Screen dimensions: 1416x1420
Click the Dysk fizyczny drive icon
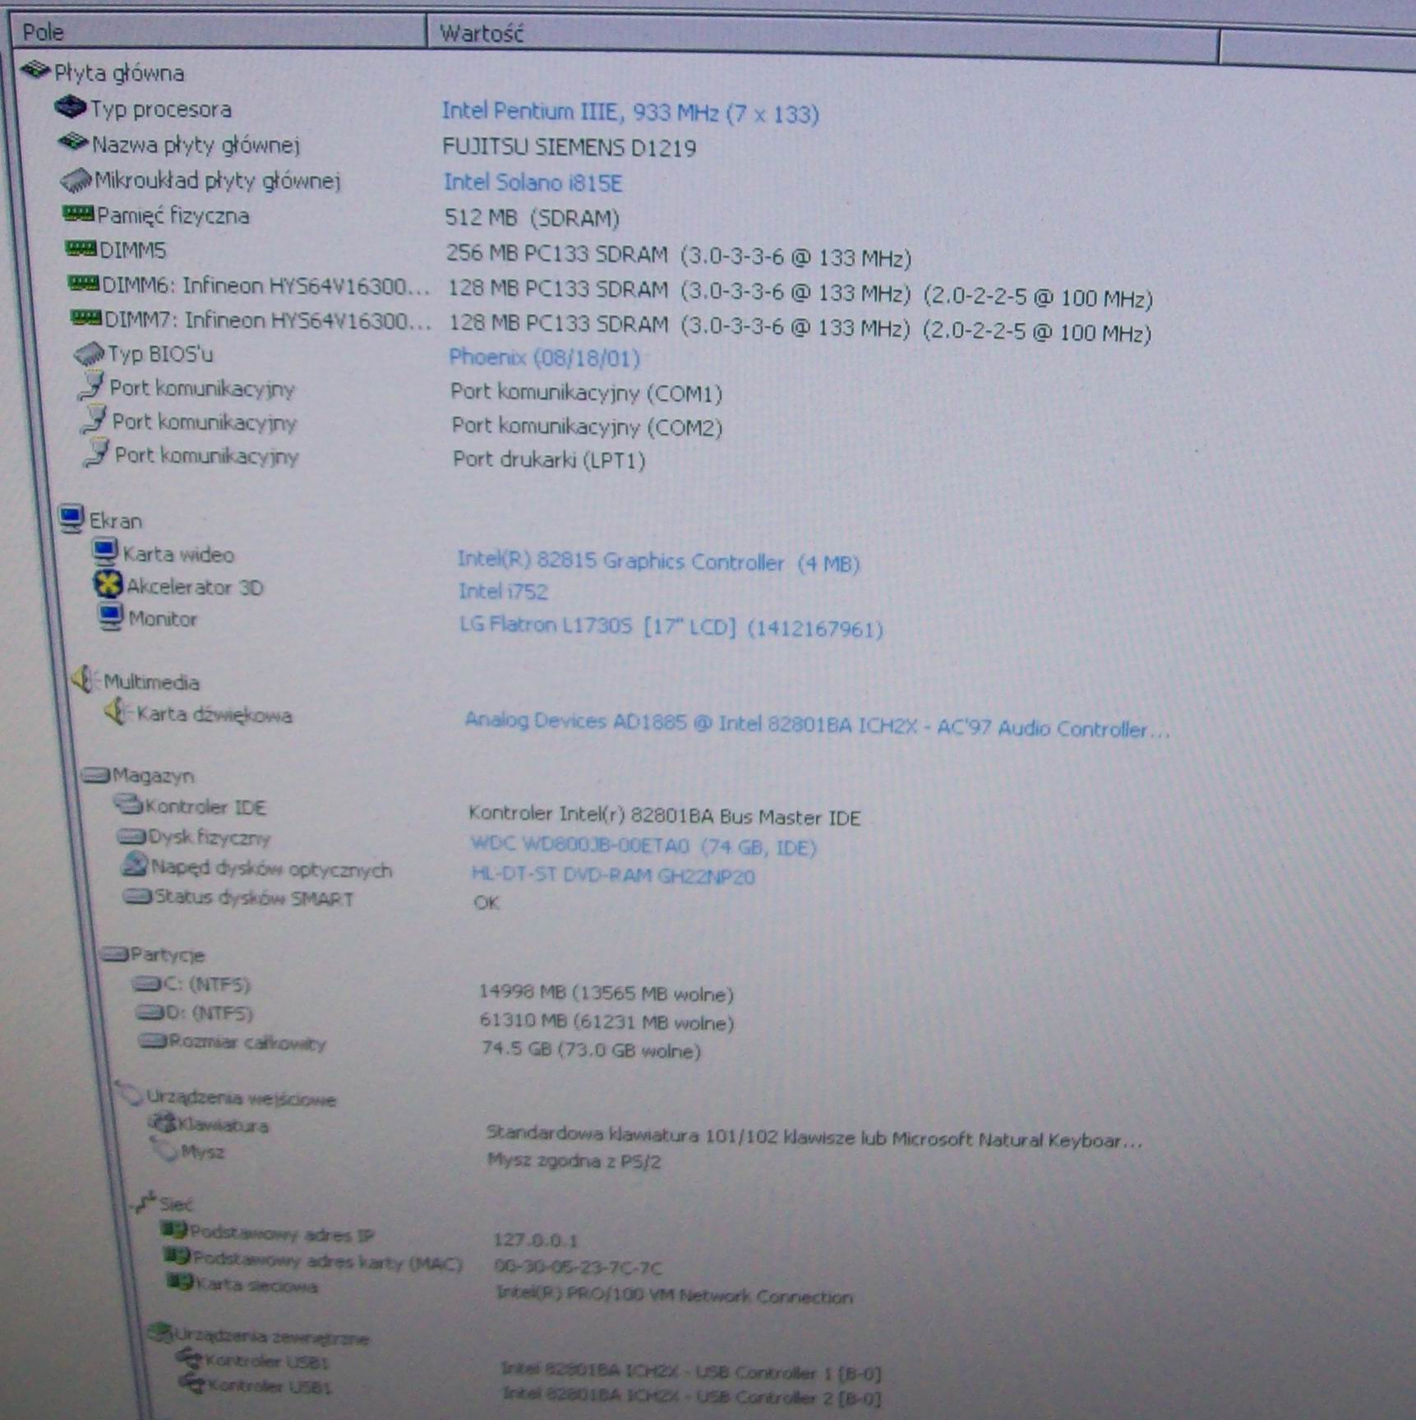point(131,837)
